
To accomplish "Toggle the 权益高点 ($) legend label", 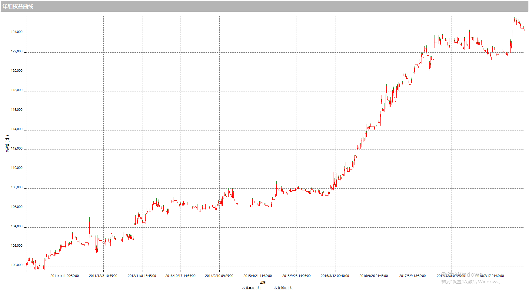I will (x=252, y=288).
